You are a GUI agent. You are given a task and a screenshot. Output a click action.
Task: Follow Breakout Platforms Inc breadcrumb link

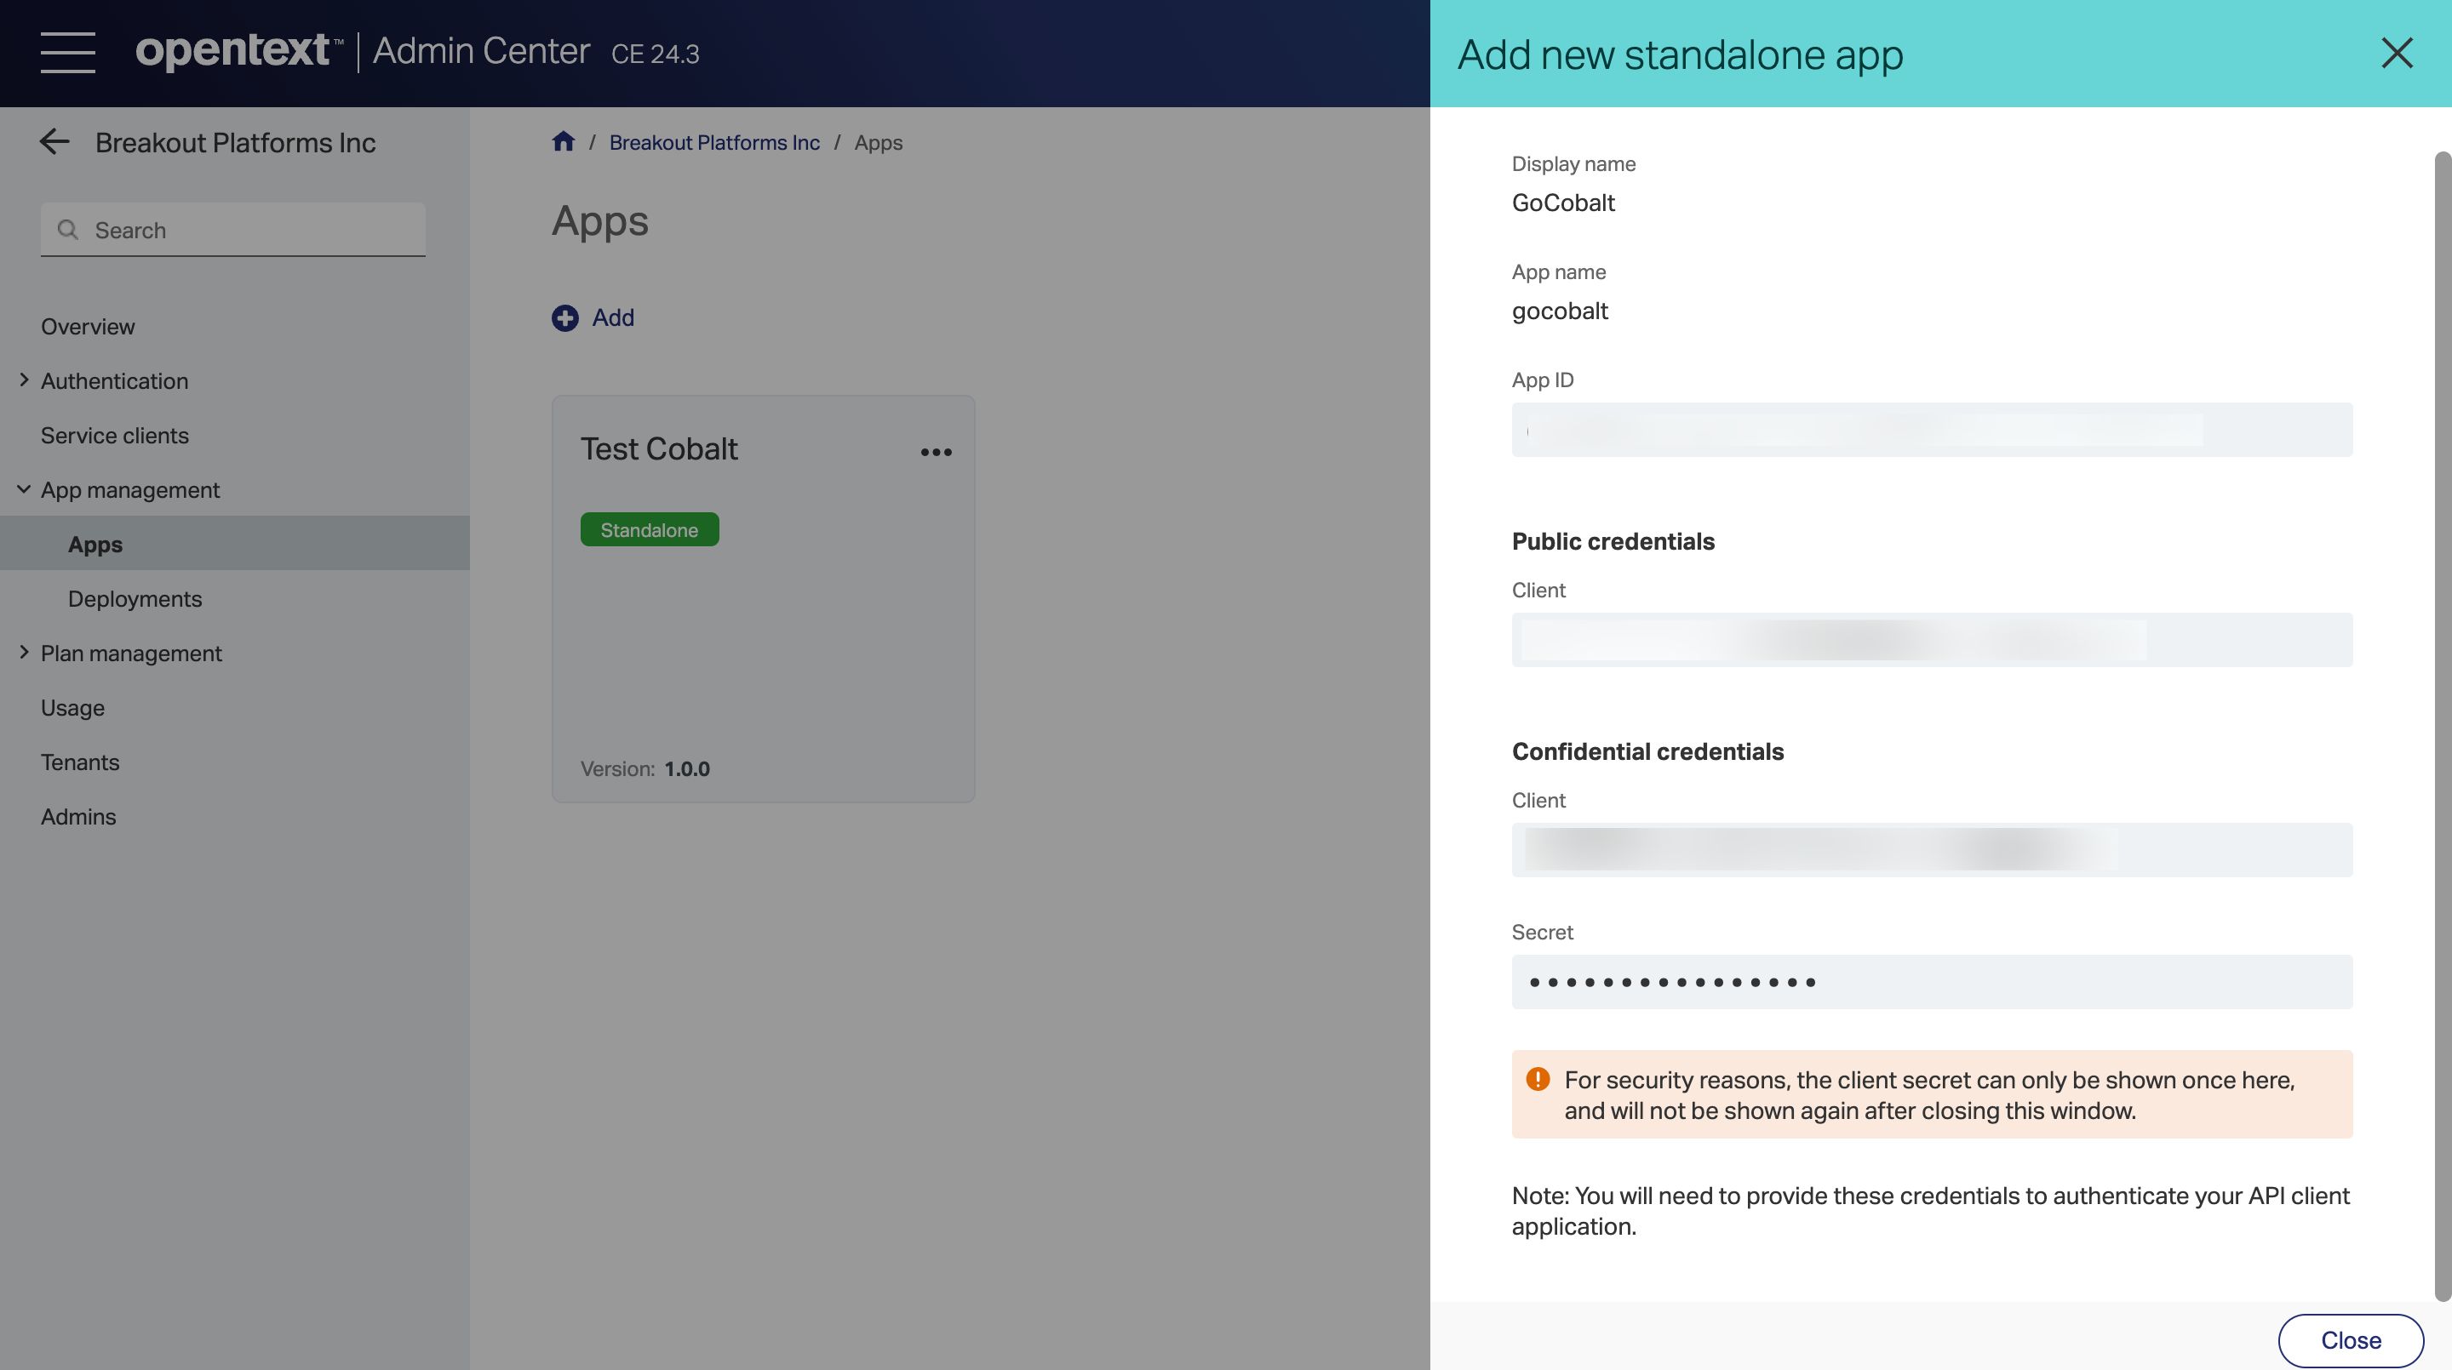[x=714, y=142]
